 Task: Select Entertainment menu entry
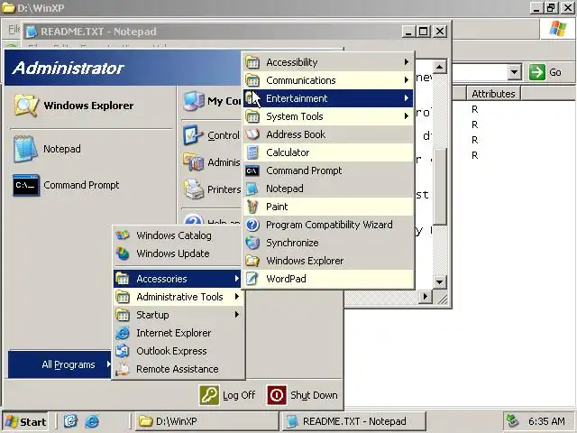pos(328,98)
